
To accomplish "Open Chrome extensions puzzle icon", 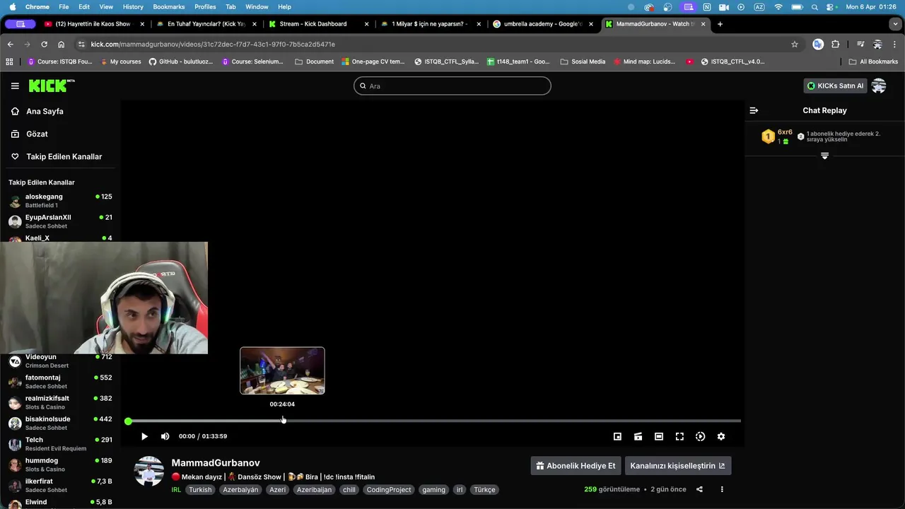I will (836, 44).
